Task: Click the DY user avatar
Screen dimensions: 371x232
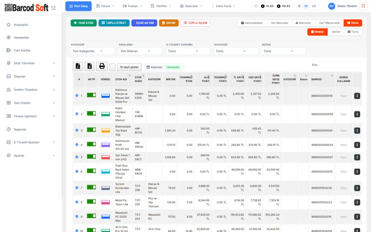Action: click(332, 6)
